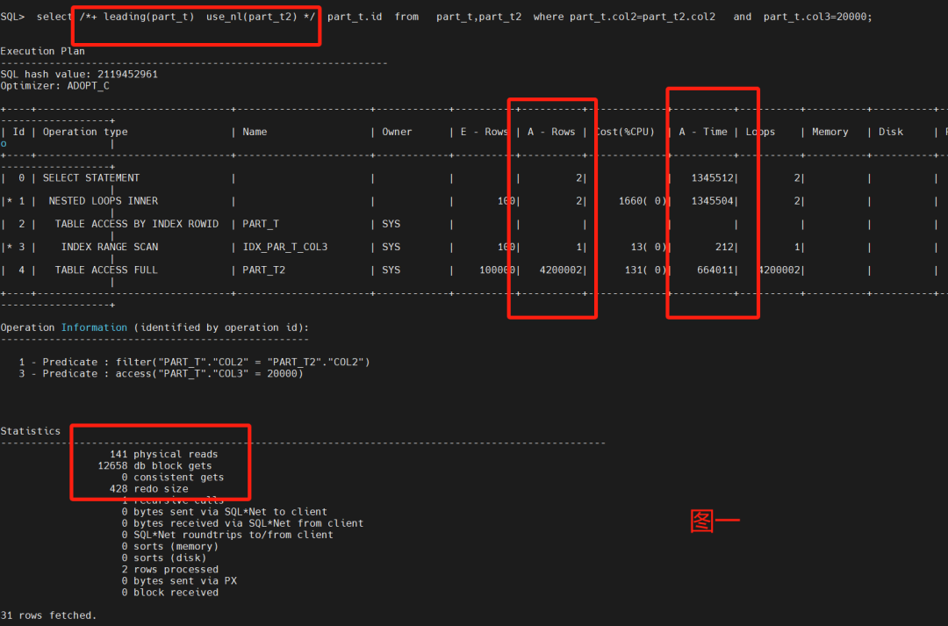Click the 'A - Rows' column header

pyautogui.click(x=550, y=132)
